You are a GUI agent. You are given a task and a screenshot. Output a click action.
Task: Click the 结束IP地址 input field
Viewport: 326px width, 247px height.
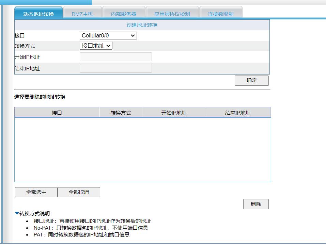click(x=116, y=68)
